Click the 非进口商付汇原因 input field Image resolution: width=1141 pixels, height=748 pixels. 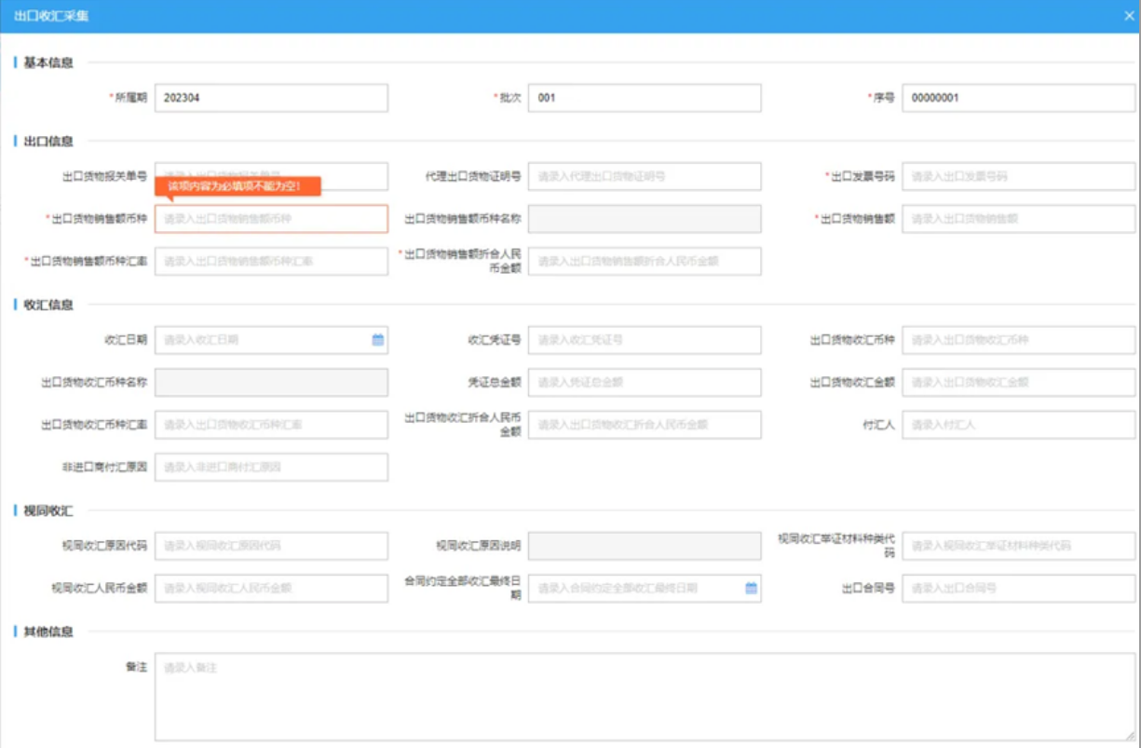click(270, 468)
